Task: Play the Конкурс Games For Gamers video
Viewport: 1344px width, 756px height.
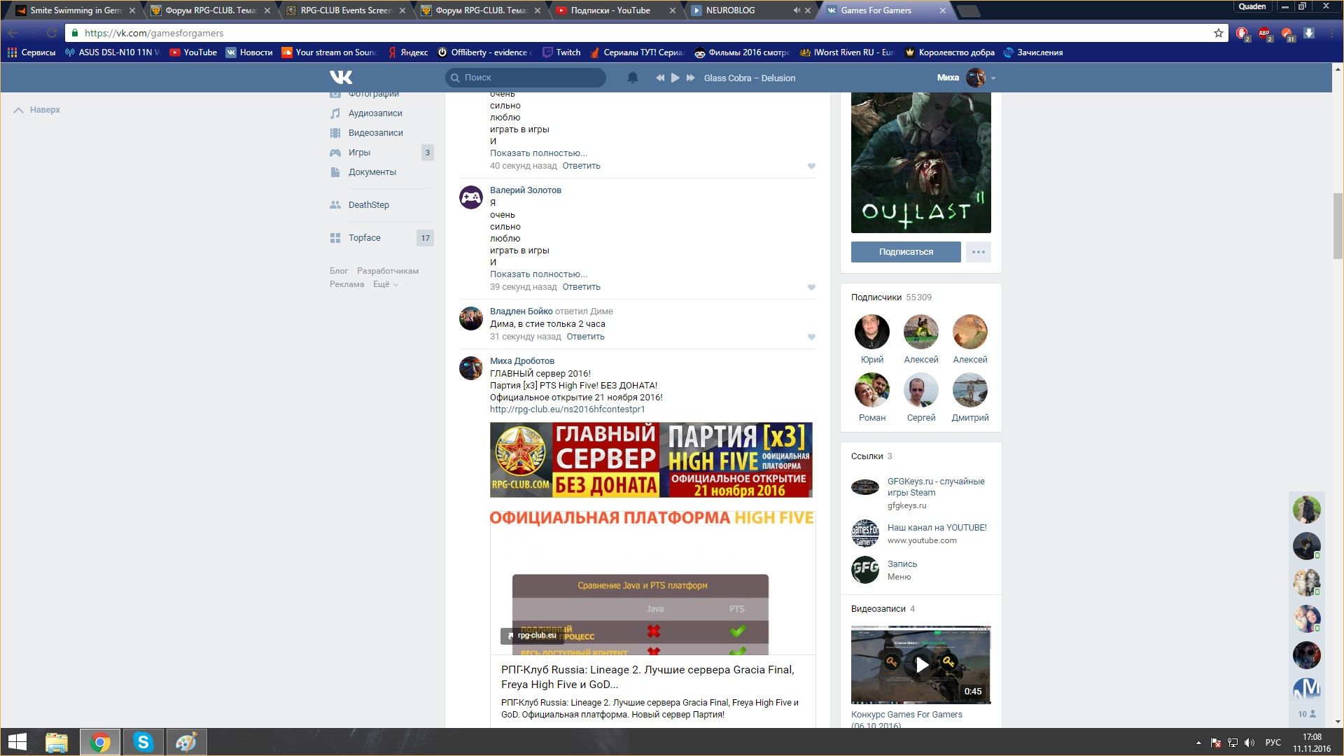Action: pos(921,665)
